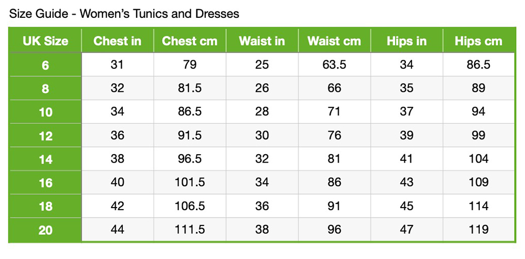Screen dimensions: 525x259
Task: Click the Hips in column header
Action: click(x=406, y=41)
